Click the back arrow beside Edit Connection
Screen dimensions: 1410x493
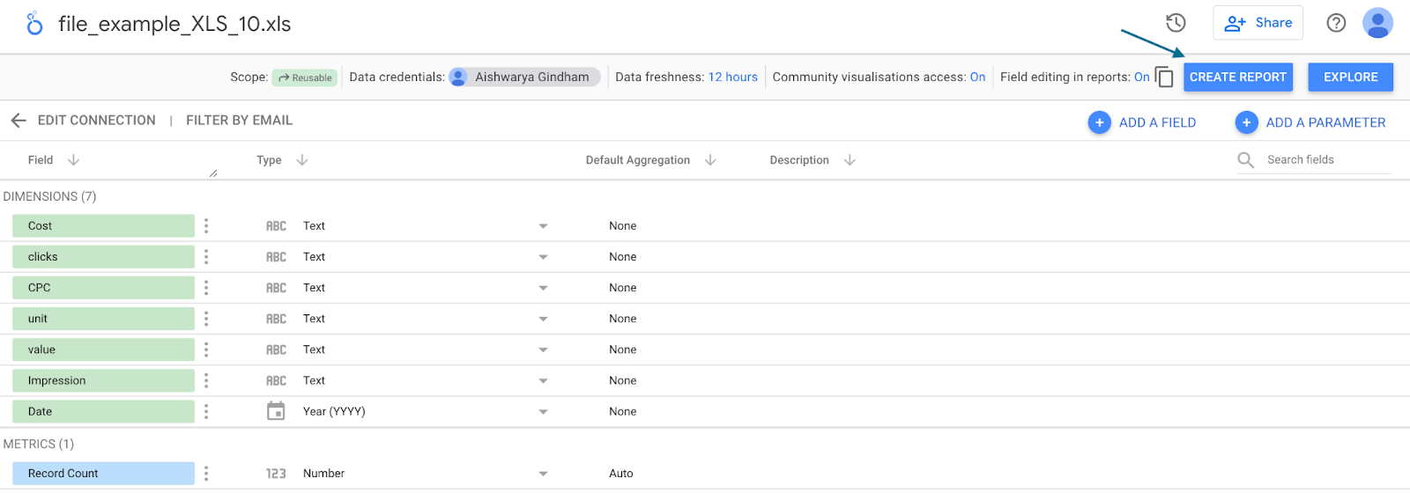click(19, 121)
